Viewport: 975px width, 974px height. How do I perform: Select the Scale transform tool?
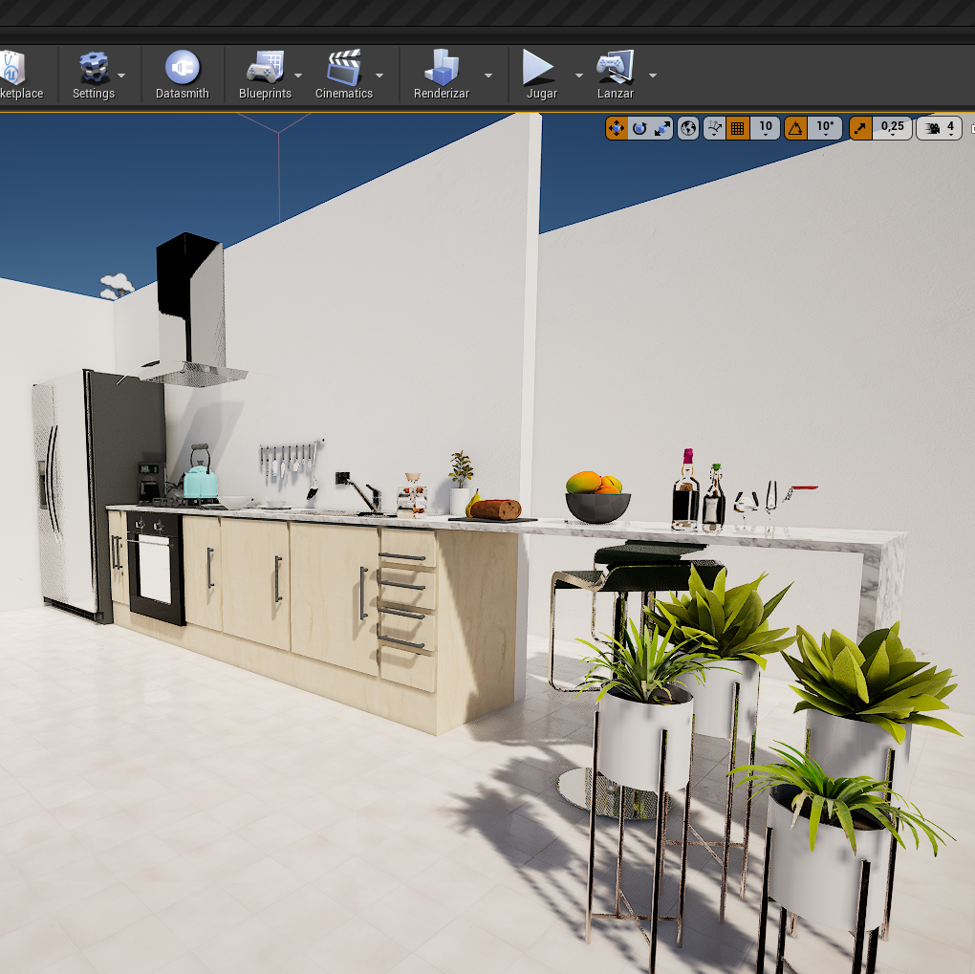661,127
